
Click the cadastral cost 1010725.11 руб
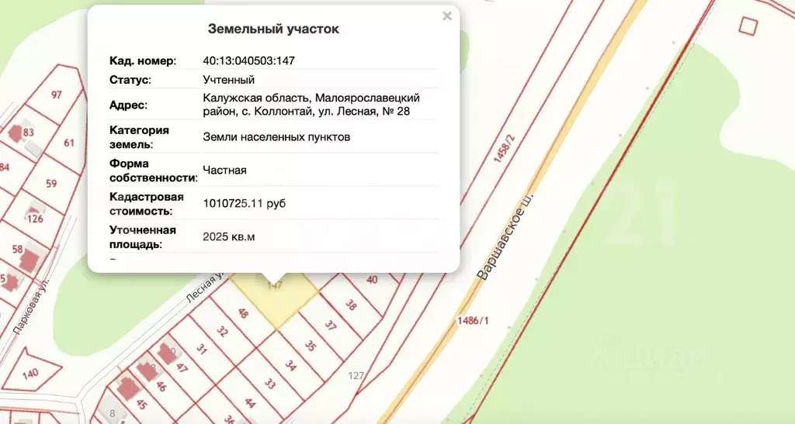coord(244,203)
